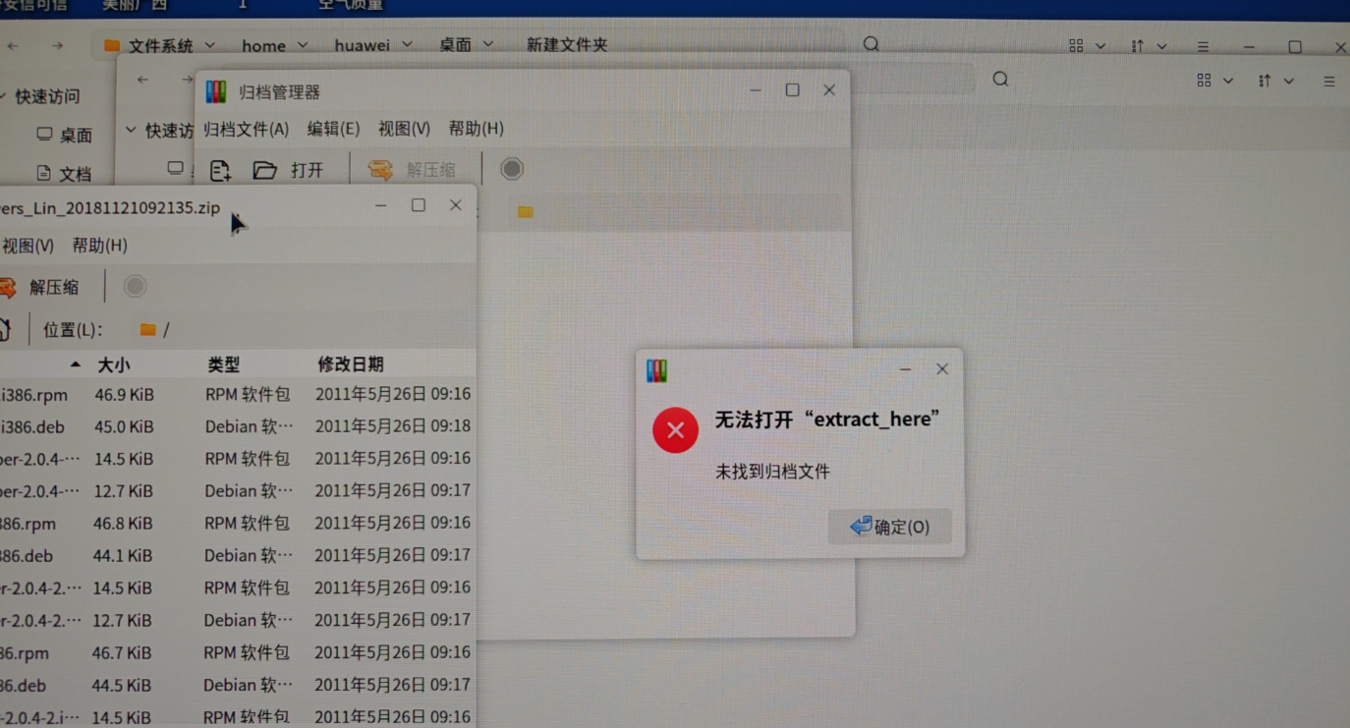Click the 确定(O) button in error dialog
The image size is (1350, 728).
889,527
